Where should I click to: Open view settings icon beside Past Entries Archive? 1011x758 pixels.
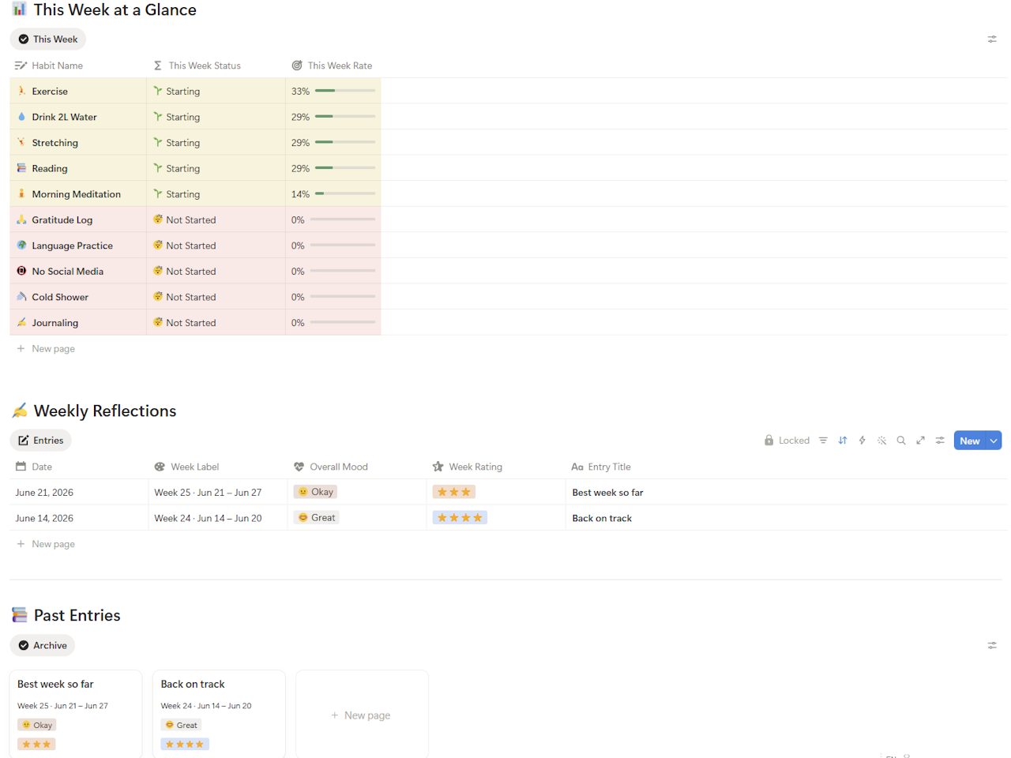[x=992, y=645]
